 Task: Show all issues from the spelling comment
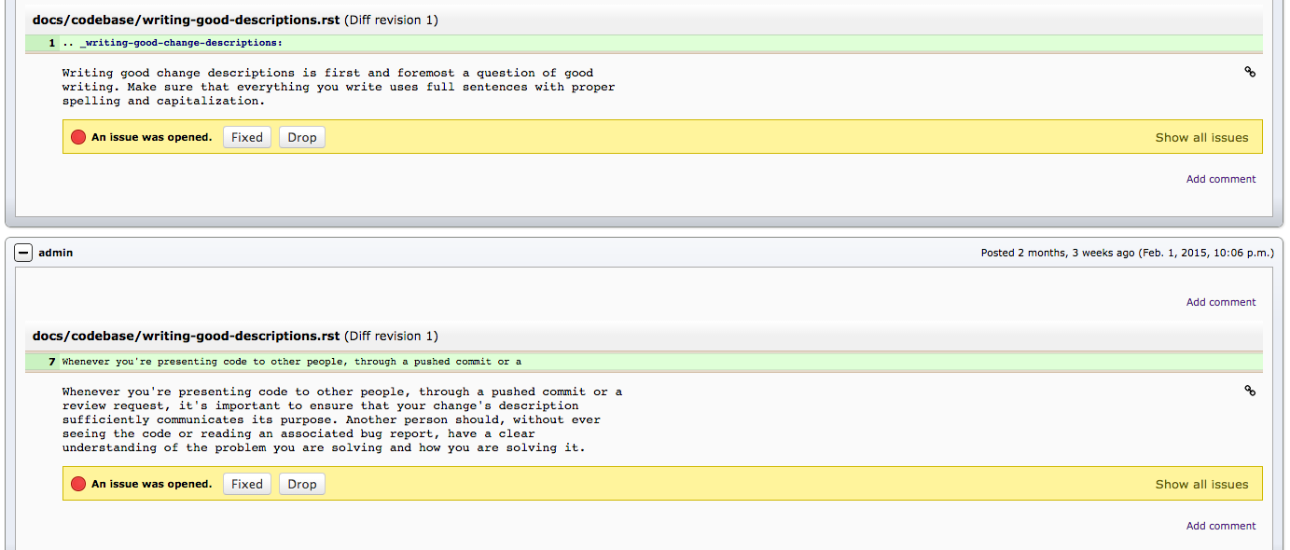(1201, 137)
